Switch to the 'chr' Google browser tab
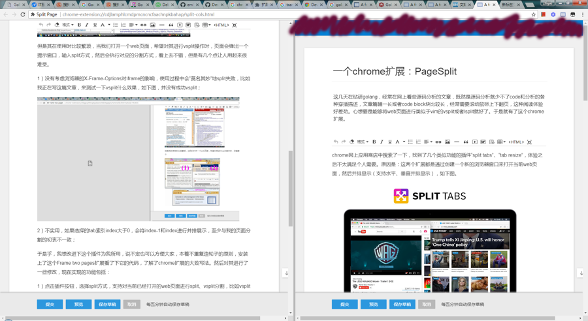This screenshot has width=588, height=321. click(238, 5)
